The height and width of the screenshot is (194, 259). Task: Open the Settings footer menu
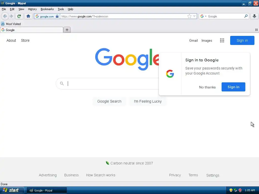coord(213,175)
